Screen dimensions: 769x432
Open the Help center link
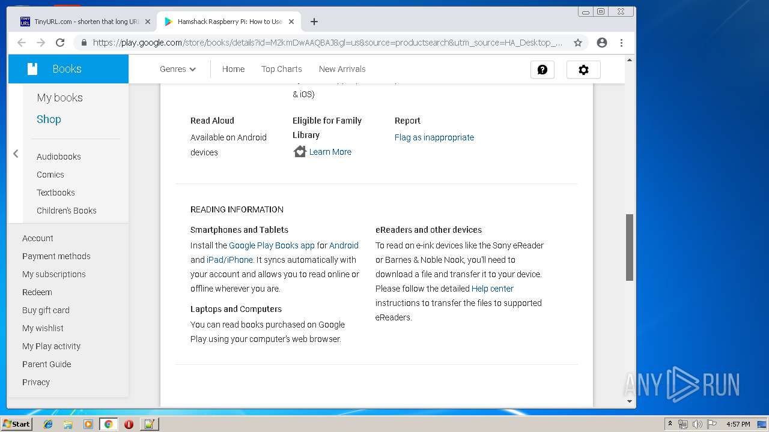493,289
